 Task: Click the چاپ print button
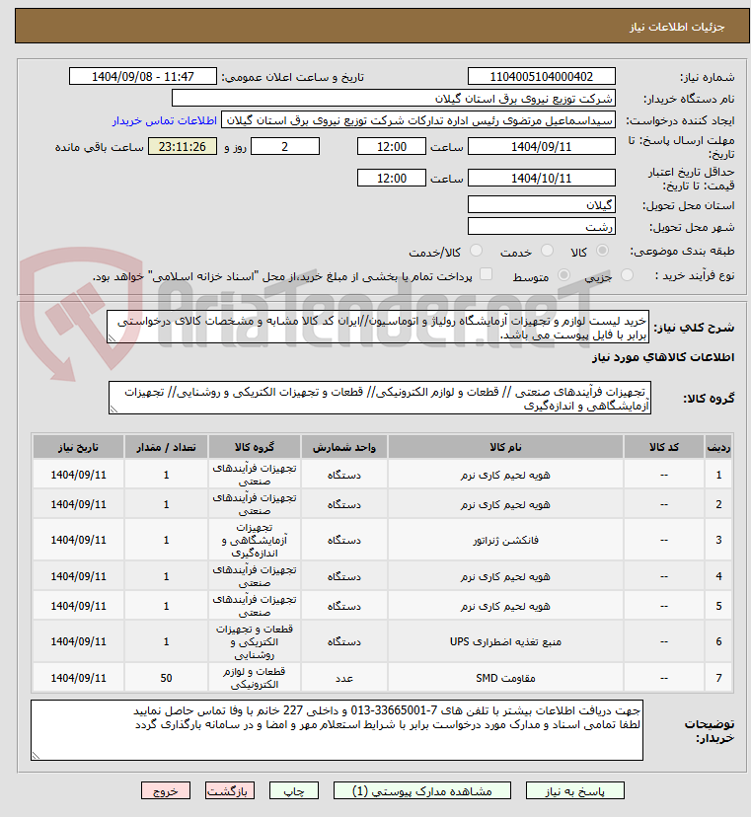tap(294, 791)
